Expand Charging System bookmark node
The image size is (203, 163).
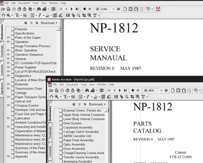(8, 105)
